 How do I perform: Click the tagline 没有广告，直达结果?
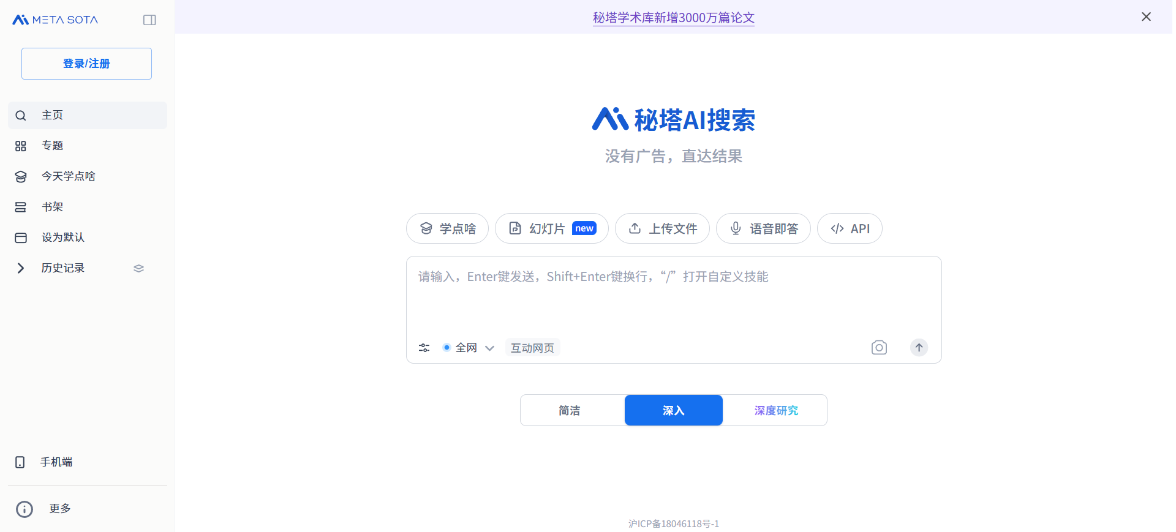[x=674, y=156]
